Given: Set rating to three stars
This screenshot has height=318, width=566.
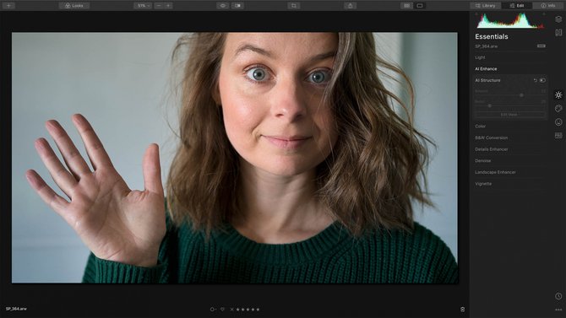Looking at the screenshot, I should click(248, 310).
